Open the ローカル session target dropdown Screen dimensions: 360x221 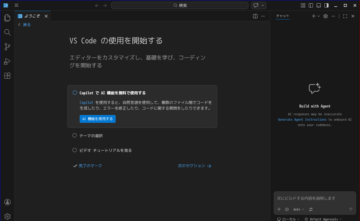tap(288, 219)
